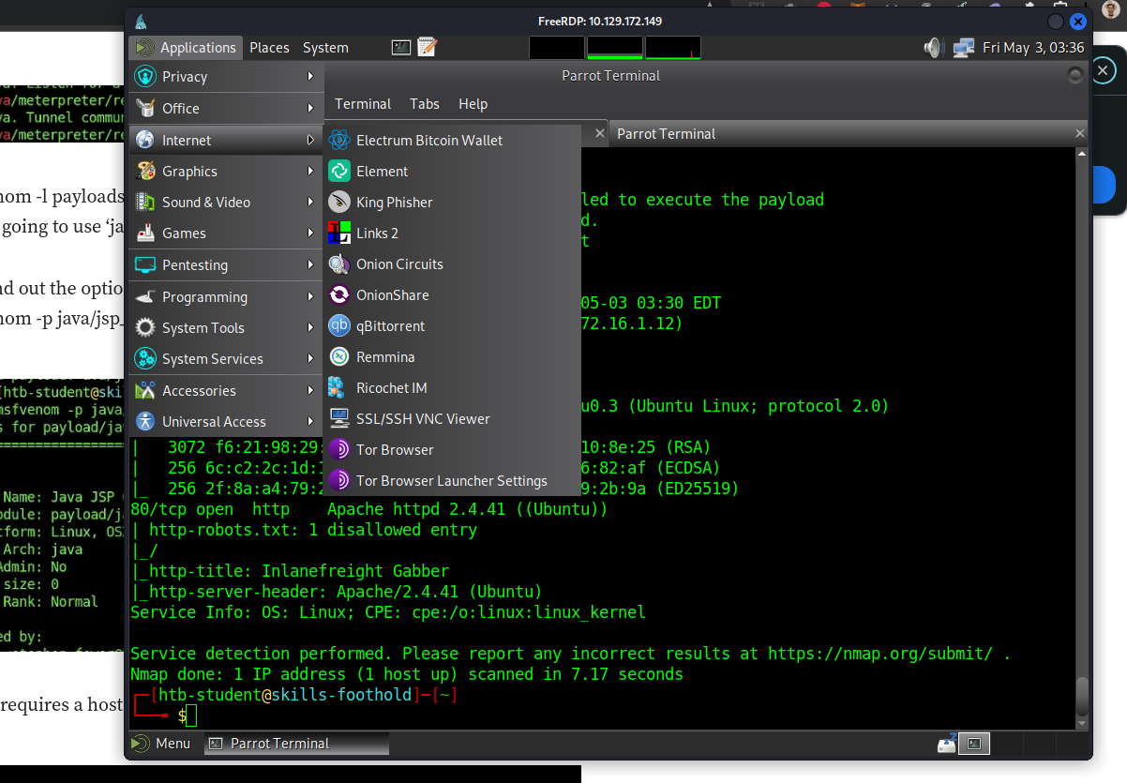Switch to the second Parrot Terminal tab
The image size is (1127, 783).
pos(666,134)
